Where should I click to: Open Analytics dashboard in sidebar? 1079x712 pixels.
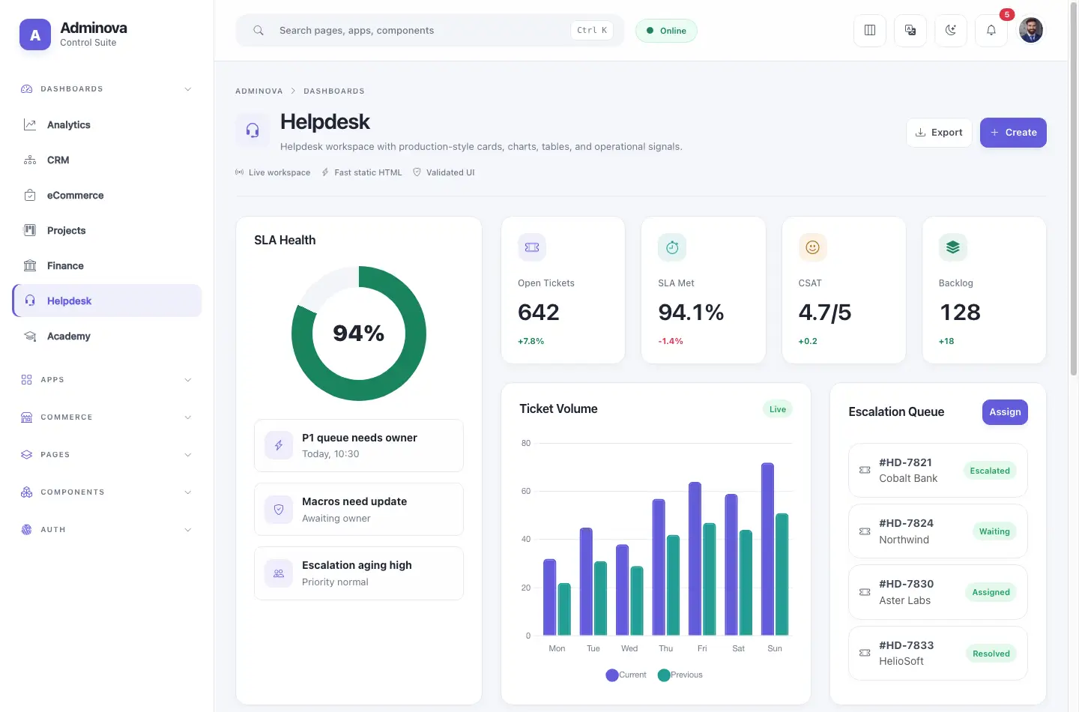tap(107, 125)
